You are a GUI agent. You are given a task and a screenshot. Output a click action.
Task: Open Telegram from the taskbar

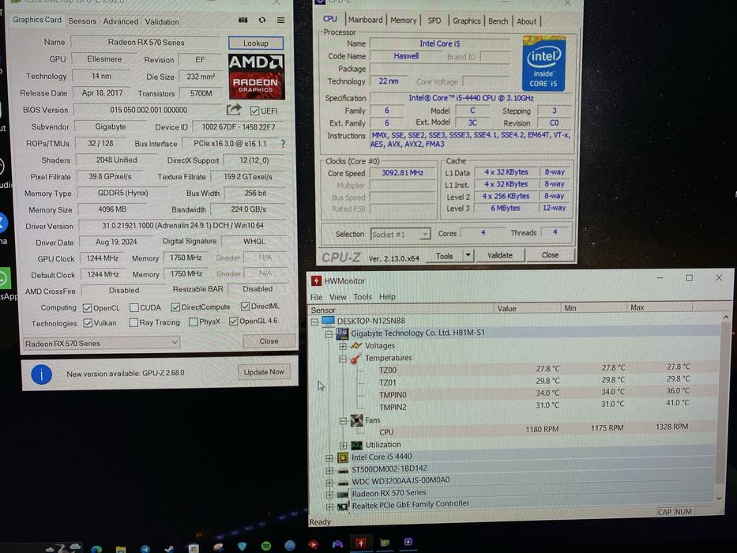tap(145, 549)
